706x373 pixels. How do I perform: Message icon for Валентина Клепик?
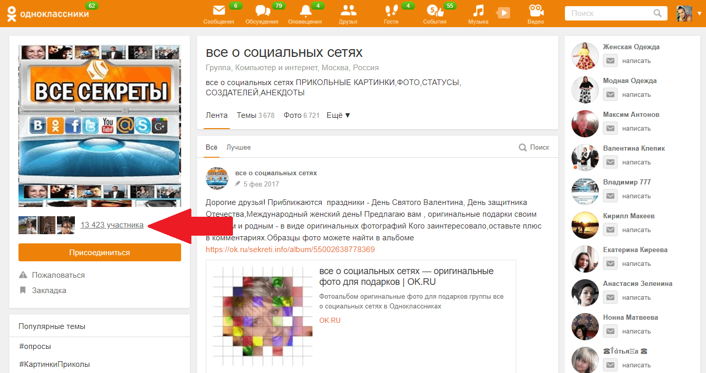[610, 162]
